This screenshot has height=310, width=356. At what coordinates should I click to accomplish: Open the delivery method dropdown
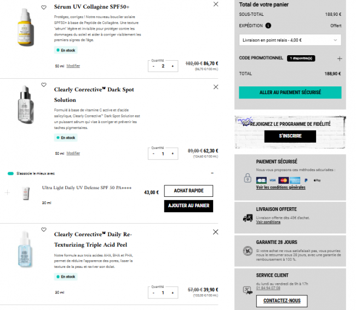click(x=290, y=40)
